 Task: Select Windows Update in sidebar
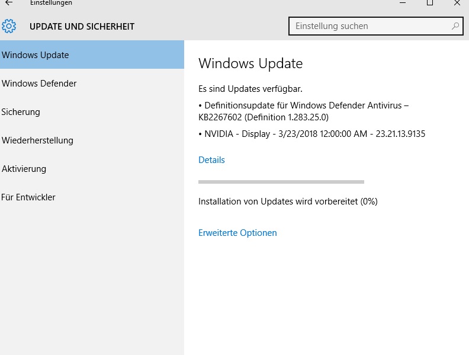(x=92, y=55)
